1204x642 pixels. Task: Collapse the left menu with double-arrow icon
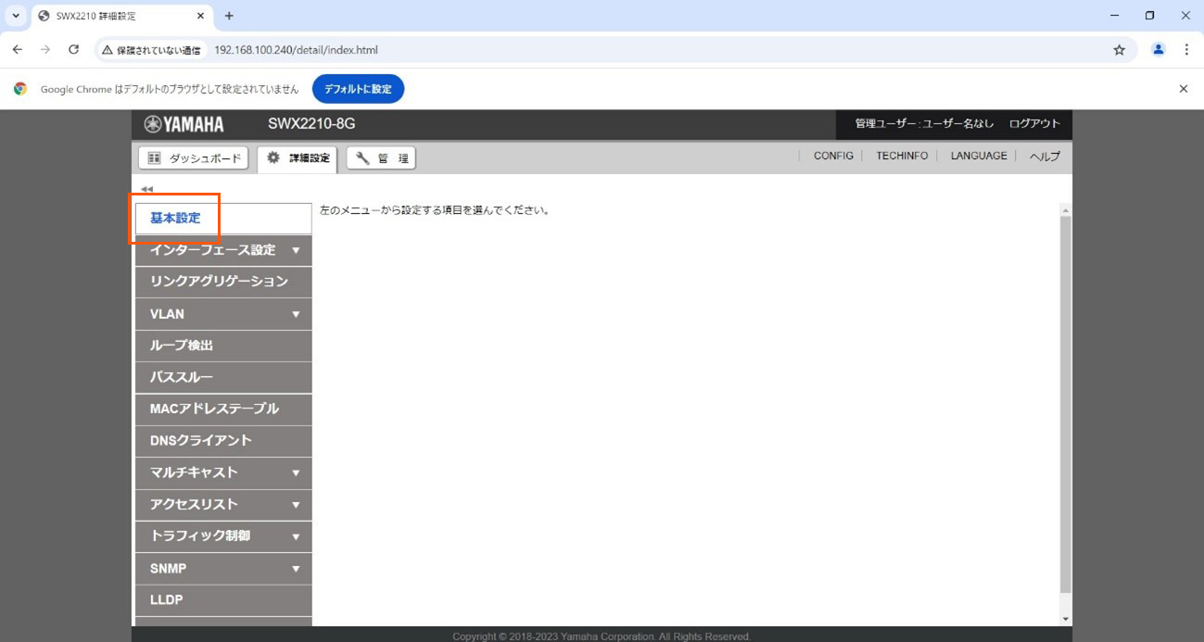click(146, 189)
